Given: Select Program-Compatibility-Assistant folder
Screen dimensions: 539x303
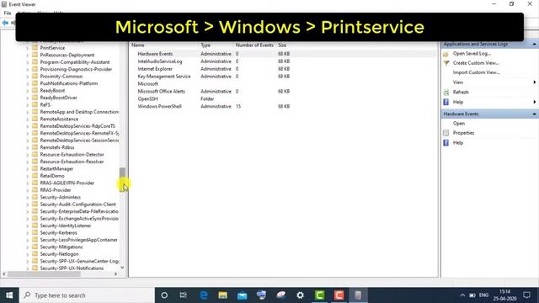Looking at the screenshot, I should click(x=75, y=62).
